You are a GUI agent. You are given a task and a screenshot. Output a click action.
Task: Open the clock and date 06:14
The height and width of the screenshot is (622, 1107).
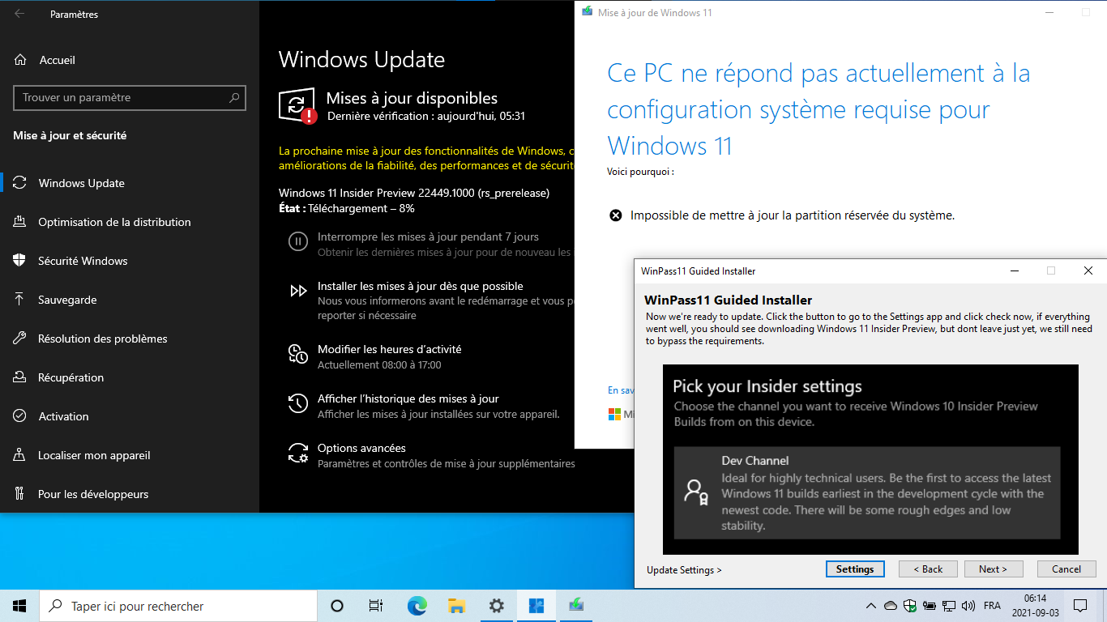click(x=1035, y=606)
